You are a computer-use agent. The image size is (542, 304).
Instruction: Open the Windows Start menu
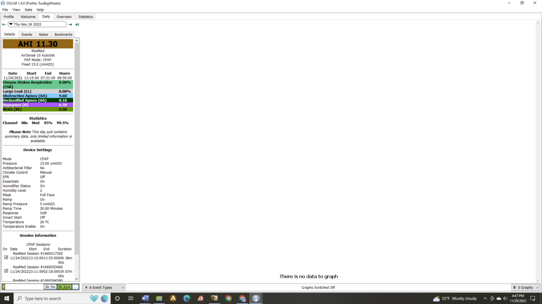point(7,298)
